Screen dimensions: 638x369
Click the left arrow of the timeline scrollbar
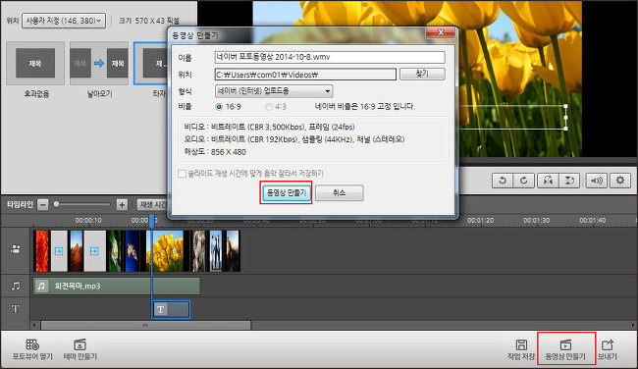click(34, 325)
